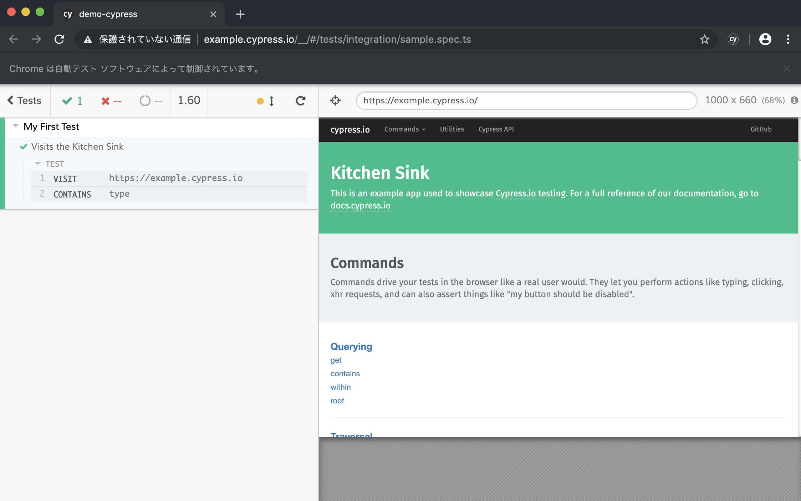Open viewport info icon next to 68%
Image resolution: width=801 pixels, height=501 pixels.
point(794,100)
